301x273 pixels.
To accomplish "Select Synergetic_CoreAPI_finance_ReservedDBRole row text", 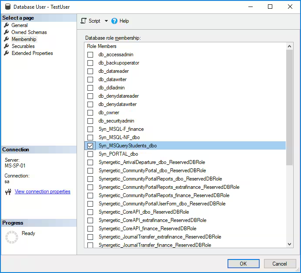I will tap(147, 229).
